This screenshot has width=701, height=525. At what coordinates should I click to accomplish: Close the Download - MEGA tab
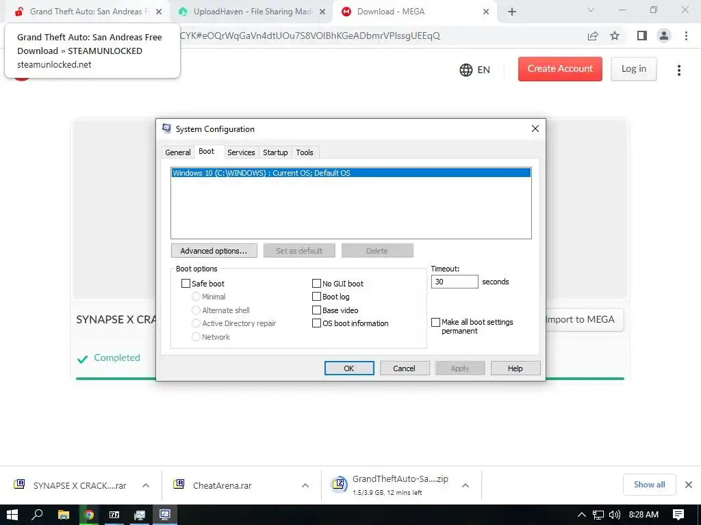click(486, 12)
